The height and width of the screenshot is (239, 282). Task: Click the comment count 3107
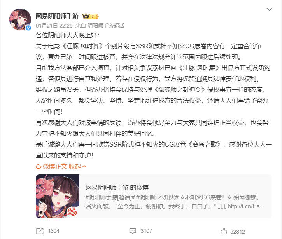[146, 231]
